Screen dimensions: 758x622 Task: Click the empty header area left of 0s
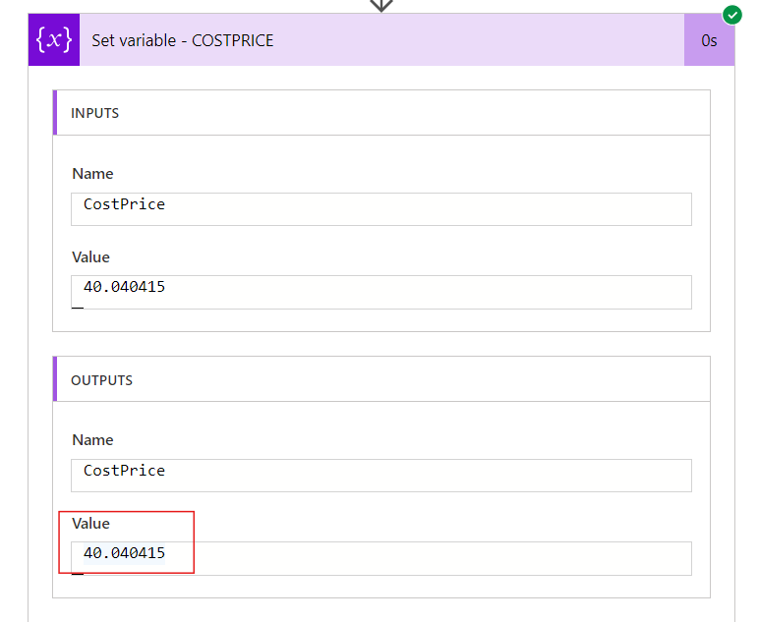click(x=479, y=40)
